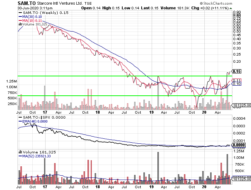Click the TSE exchange label

(88, 3)
